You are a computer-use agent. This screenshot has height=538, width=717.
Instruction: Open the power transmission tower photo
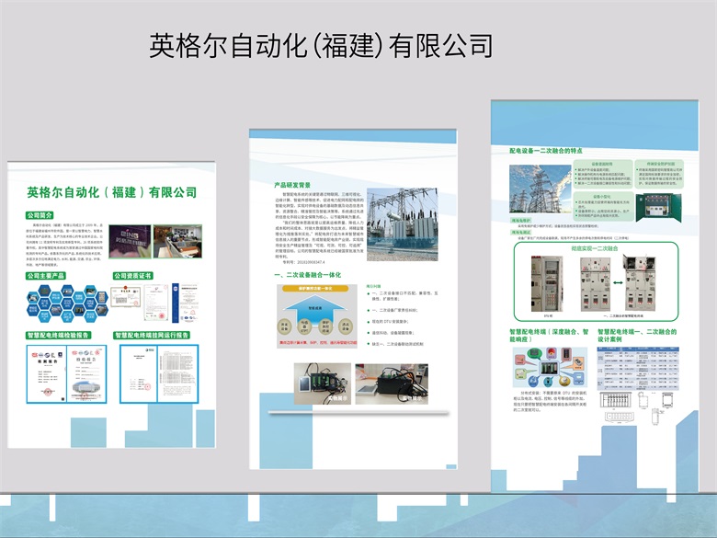point(541,189)
